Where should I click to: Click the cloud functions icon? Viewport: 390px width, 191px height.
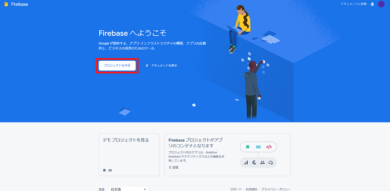coord(271,162)
